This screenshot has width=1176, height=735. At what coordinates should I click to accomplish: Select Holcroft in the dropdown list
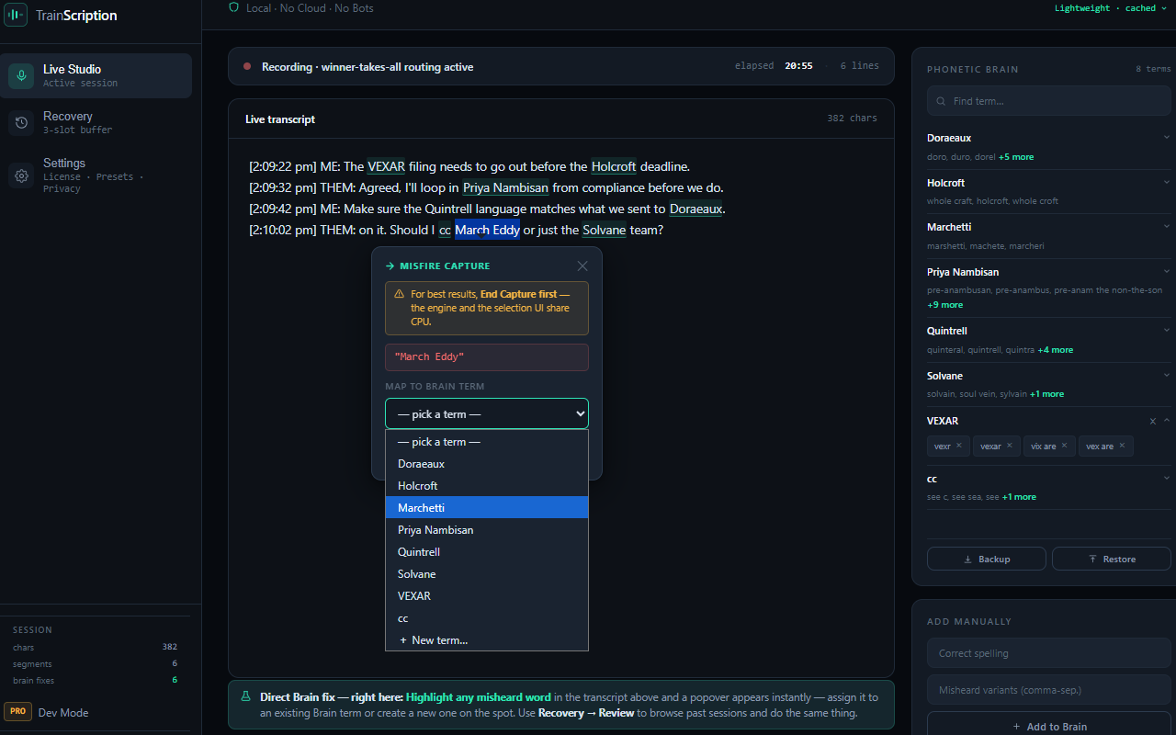pyautogui.click(x=487, y=486)
